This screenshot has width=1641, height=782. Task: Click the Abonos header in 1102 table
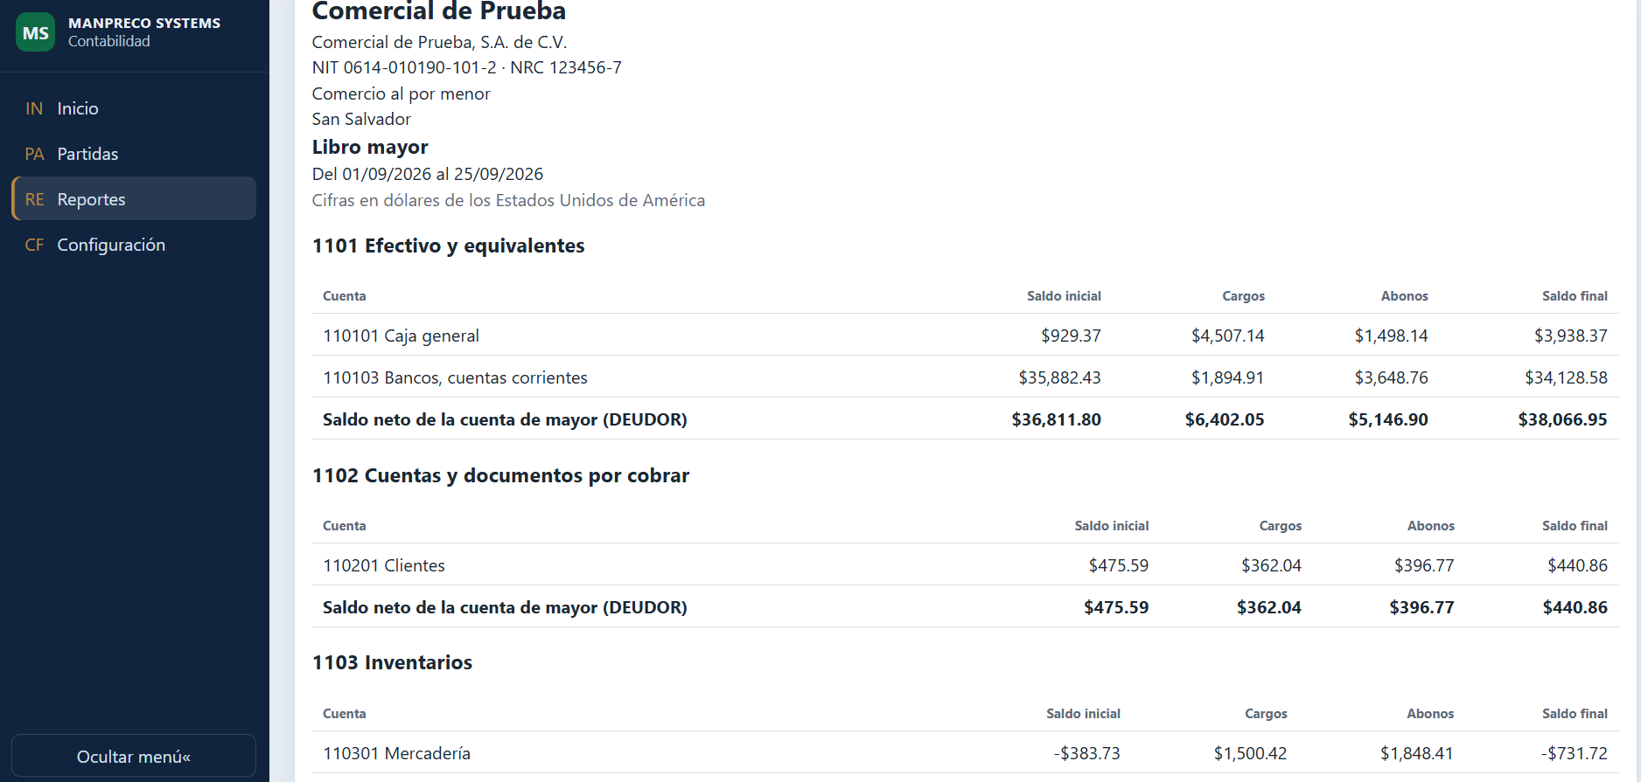1430,526
